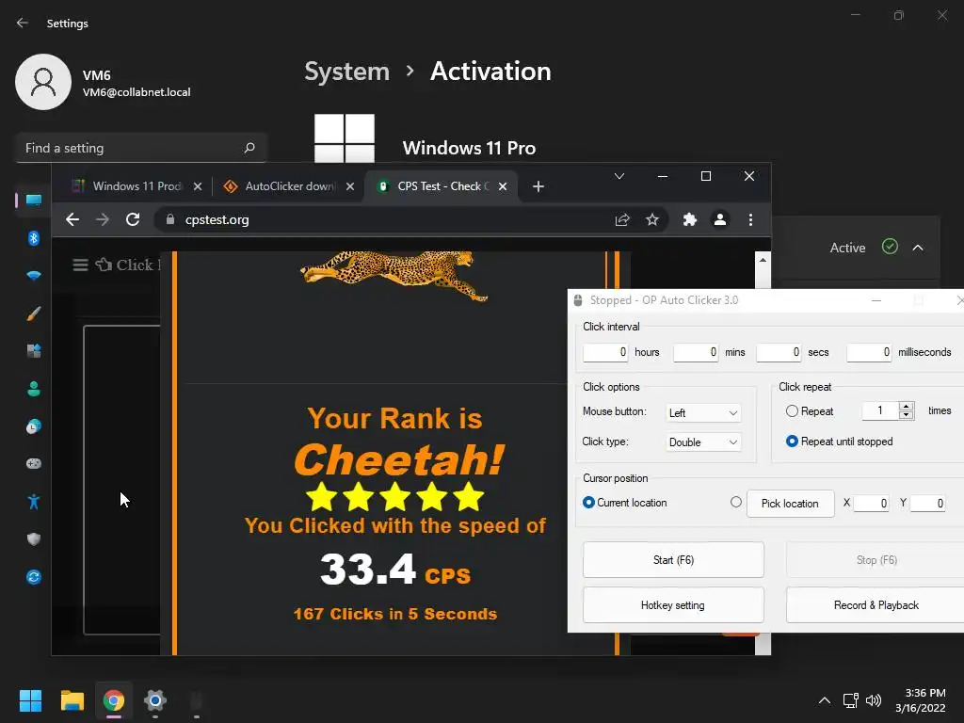
Task: Click hours interval input field
Action: pos(605,352)
